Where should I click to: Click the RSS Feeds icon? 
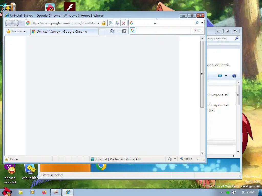pos(124,31)
